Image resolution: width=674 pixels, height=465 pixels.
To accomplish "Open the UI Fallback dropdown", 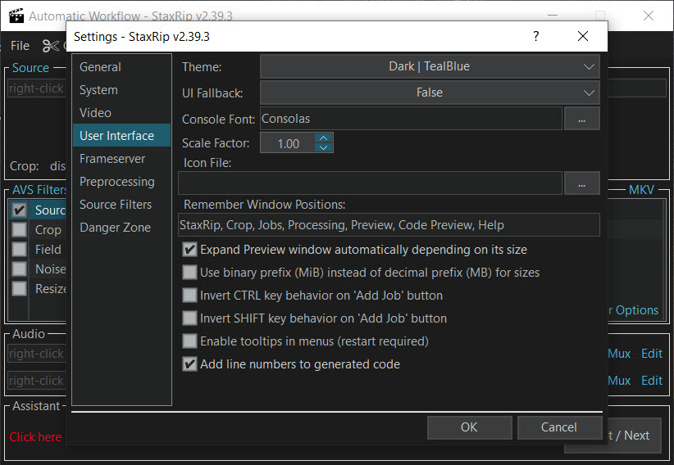I will [430, 93].
